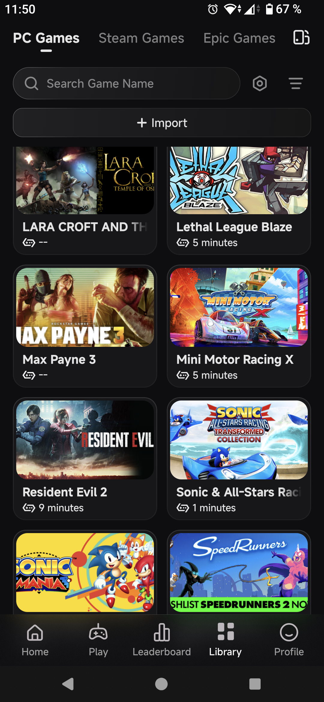Switch to Epic Games tab
324x702 pixels.
pos(239,38)
